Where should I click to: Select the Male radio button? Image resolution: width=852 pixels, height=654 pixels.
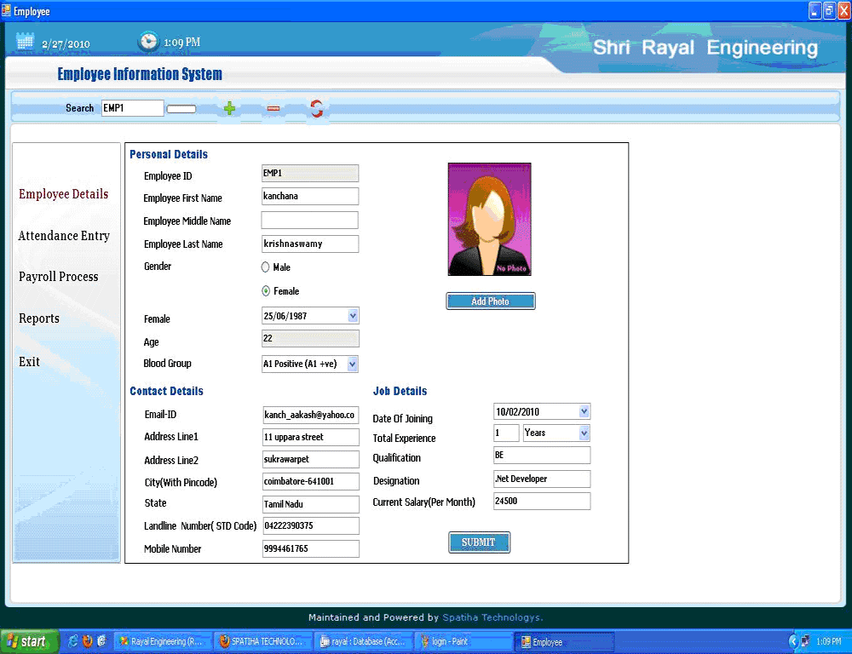pos(265,267)
